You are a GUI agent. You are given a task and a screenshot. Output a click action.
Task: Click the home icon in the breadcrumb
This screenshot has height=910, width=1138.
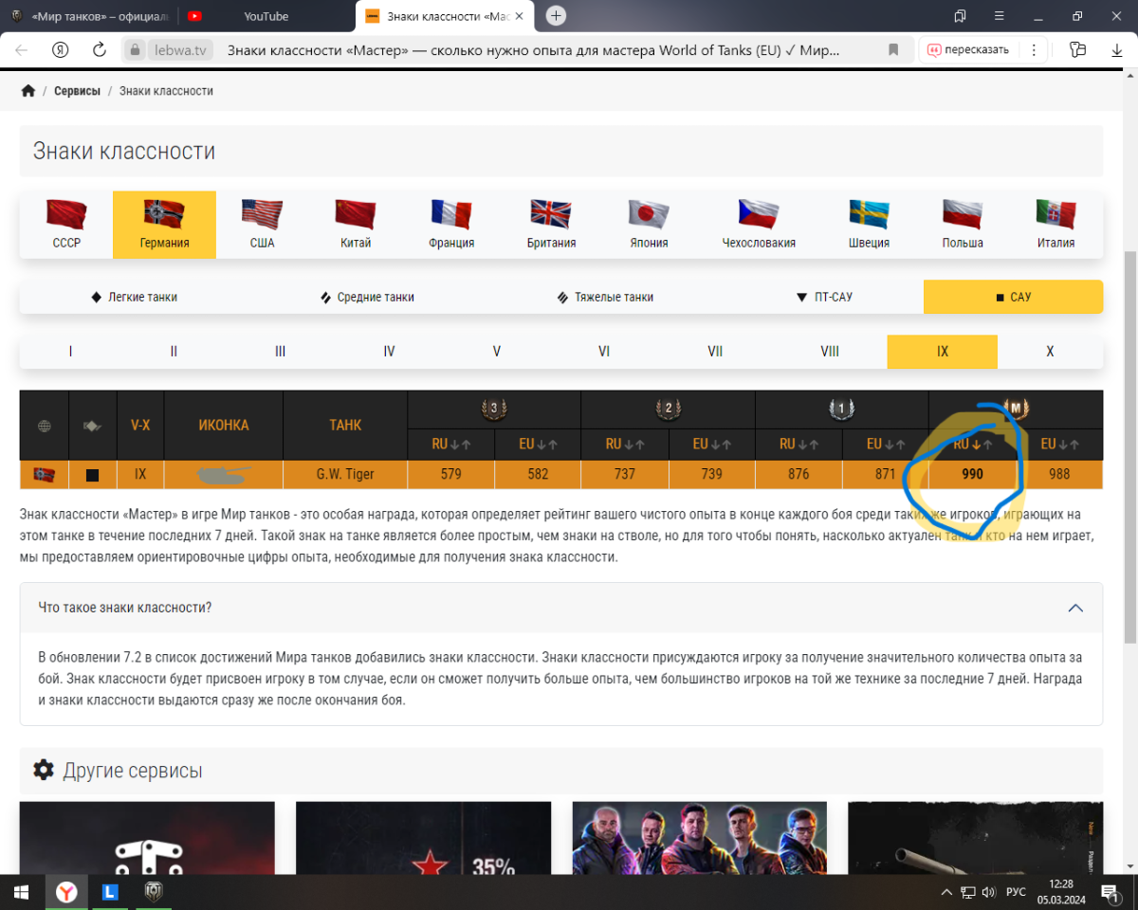tap(28, 91)
